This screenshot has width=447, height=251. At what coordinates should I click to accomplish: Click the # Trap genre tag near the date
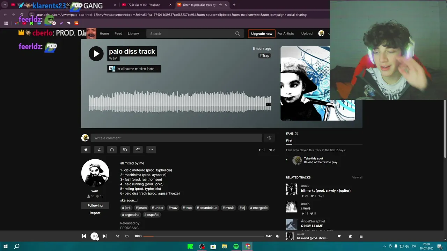coord(264,55)
